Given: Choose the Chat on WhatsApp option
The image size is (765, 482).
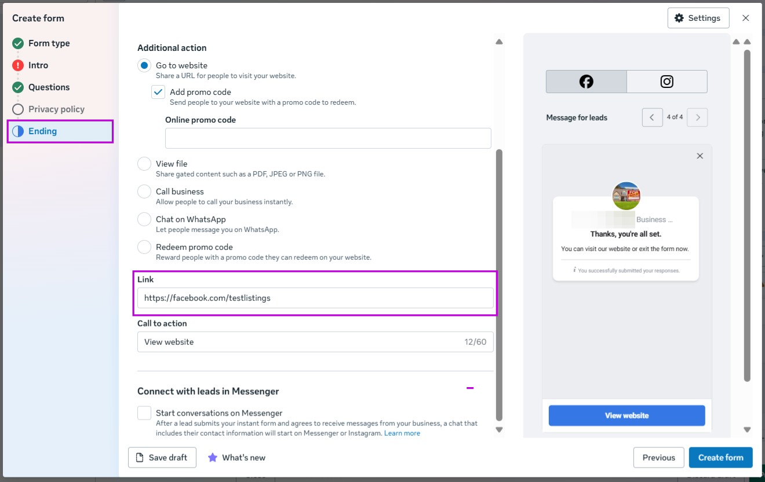Looking at the screenshot, I should pos(144,219).
